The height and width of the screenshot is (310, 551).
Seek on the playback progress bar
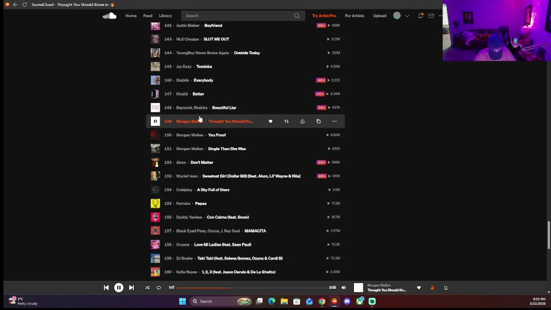pos(252,288)
